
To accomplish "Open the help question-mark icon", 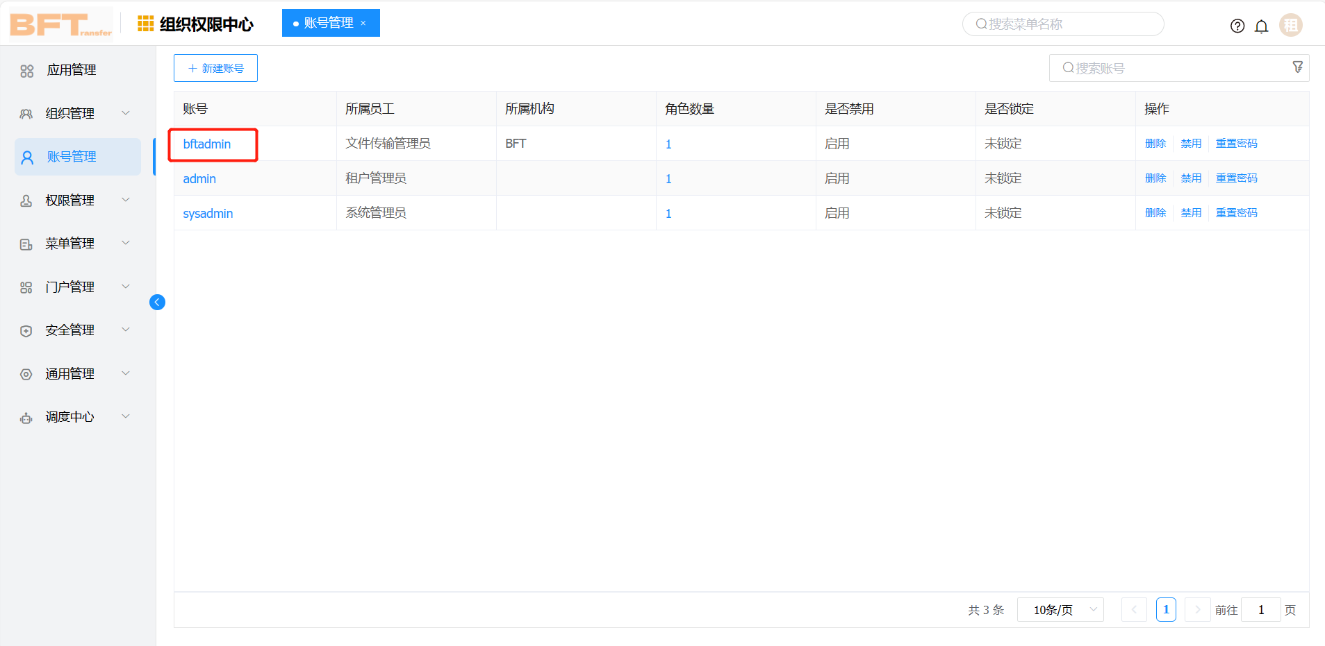I will 1237,25.
